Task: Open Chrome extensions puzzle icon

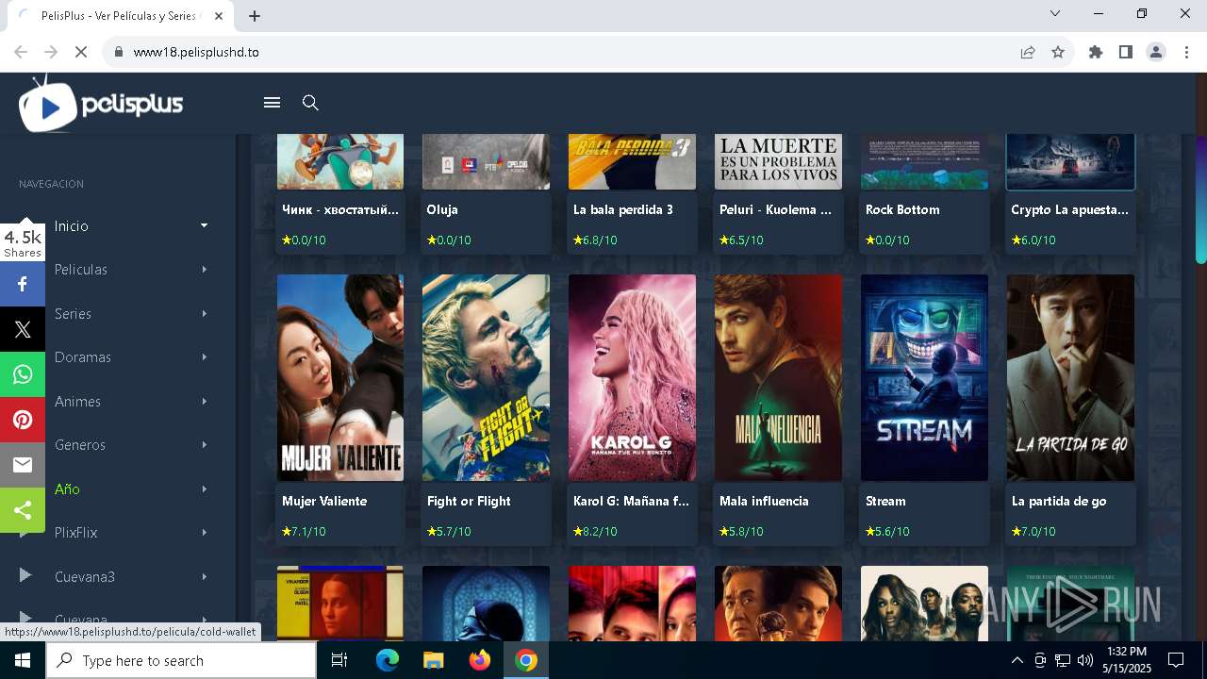Action: click(x=1096, y=52)
